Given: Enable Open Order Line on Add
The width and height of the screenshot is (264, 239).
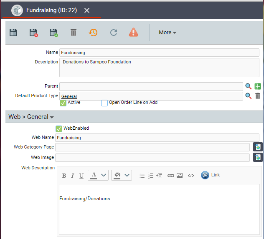Looking at the screenshot, I should click(x=104, y=103).
